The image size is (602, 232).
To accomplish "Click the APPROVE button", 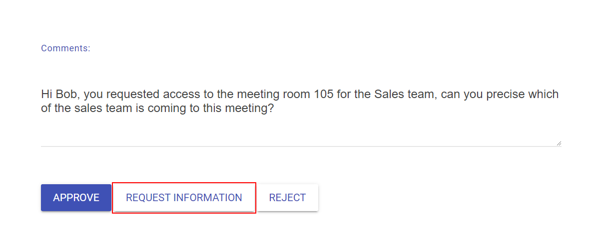I will tap(76, 198).
